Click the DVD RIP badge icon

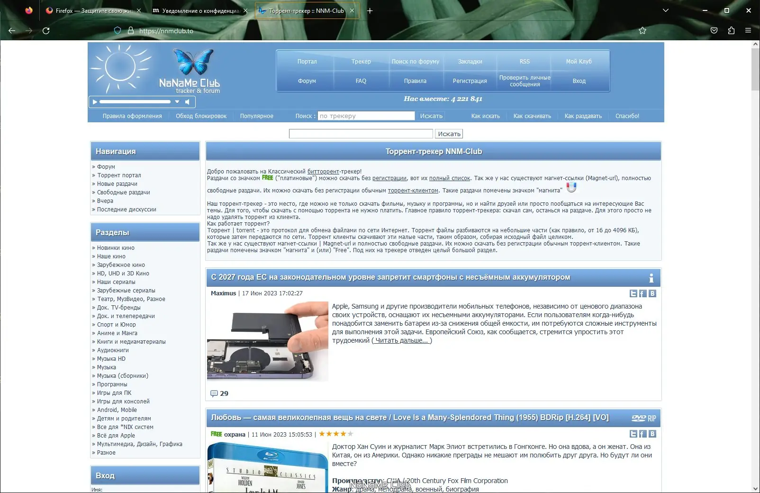(x=644, y=418)
